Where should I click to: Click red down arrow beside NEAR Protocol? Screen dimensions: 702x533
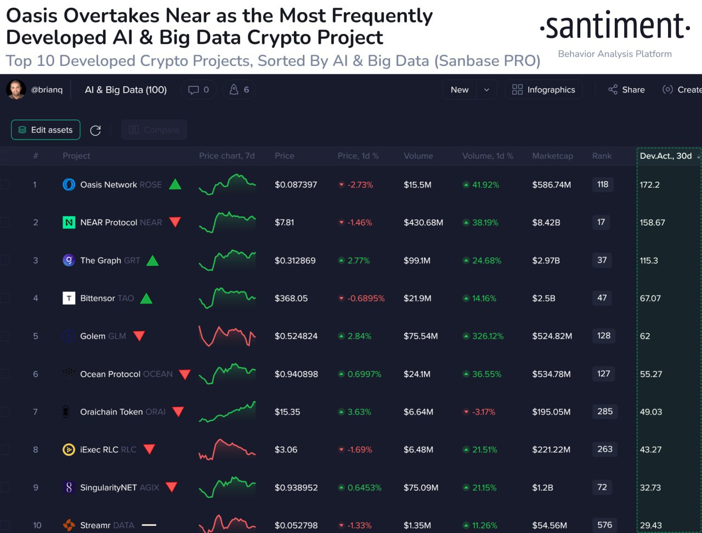[175, 222]
